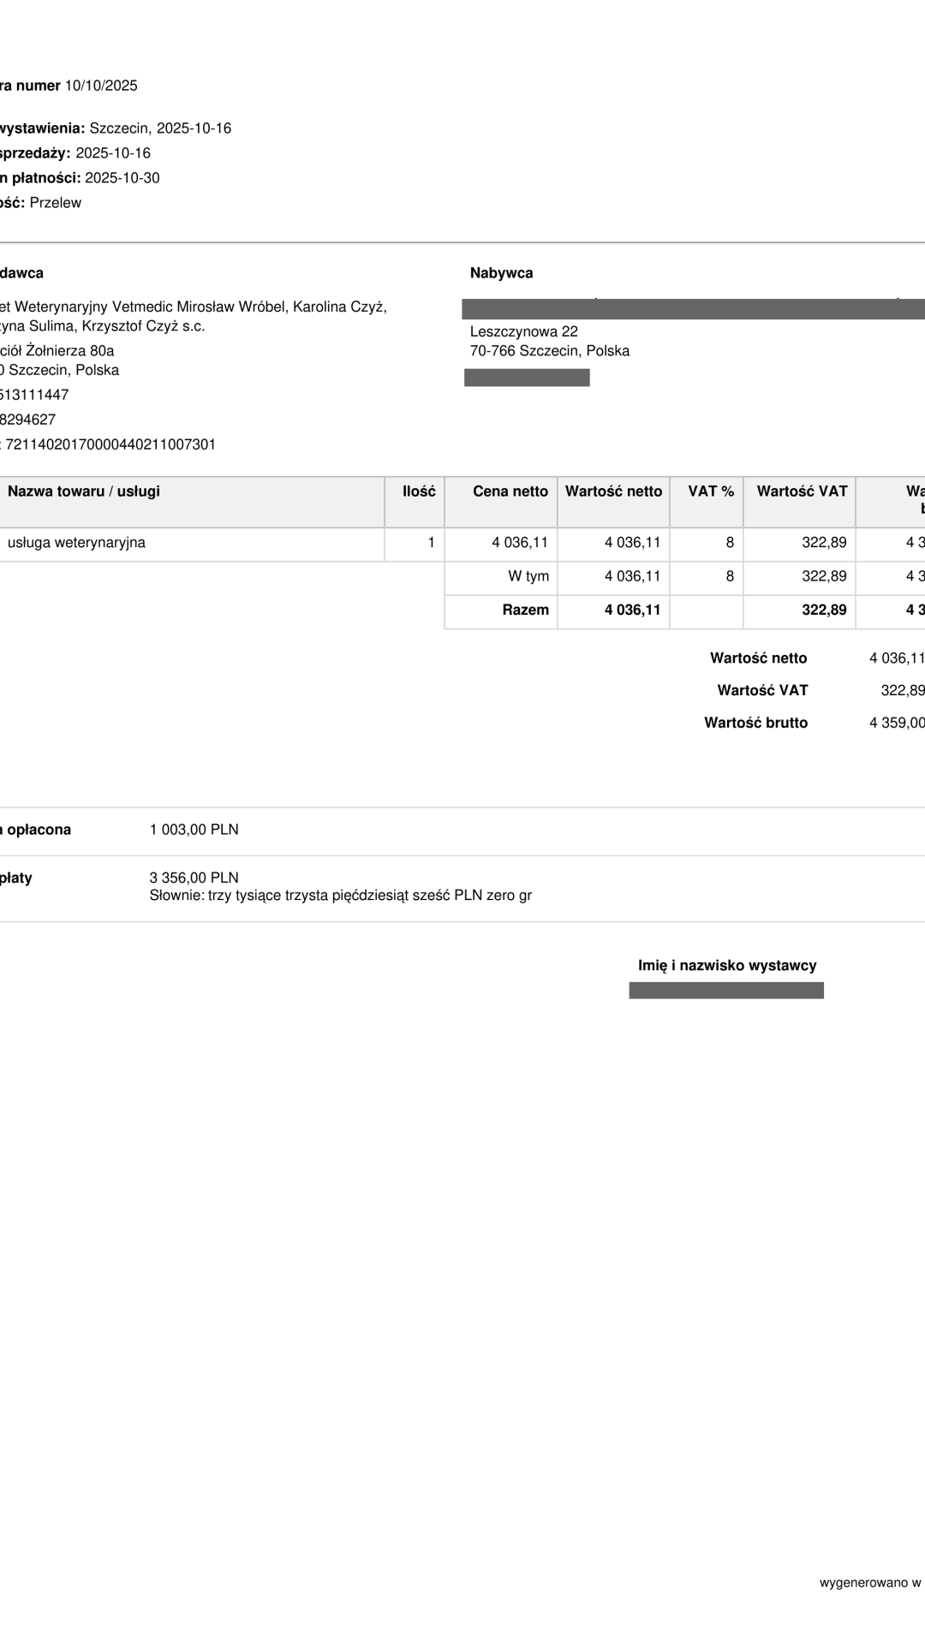Click the W tym row label
The image size is (925, 1644).
528,576
